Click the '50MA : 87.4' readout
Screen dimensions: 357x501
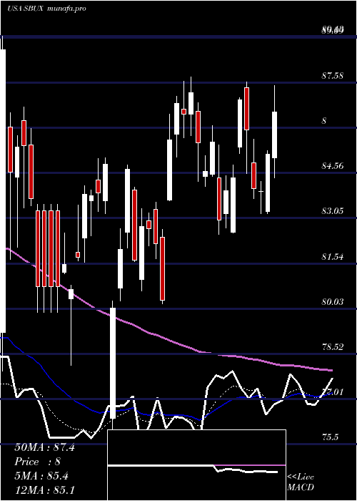tap(44, 447)
